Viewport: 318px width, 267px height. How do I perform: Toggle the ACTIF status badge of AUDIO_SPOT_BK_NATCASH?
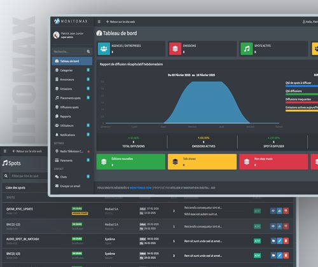(257, 241)
